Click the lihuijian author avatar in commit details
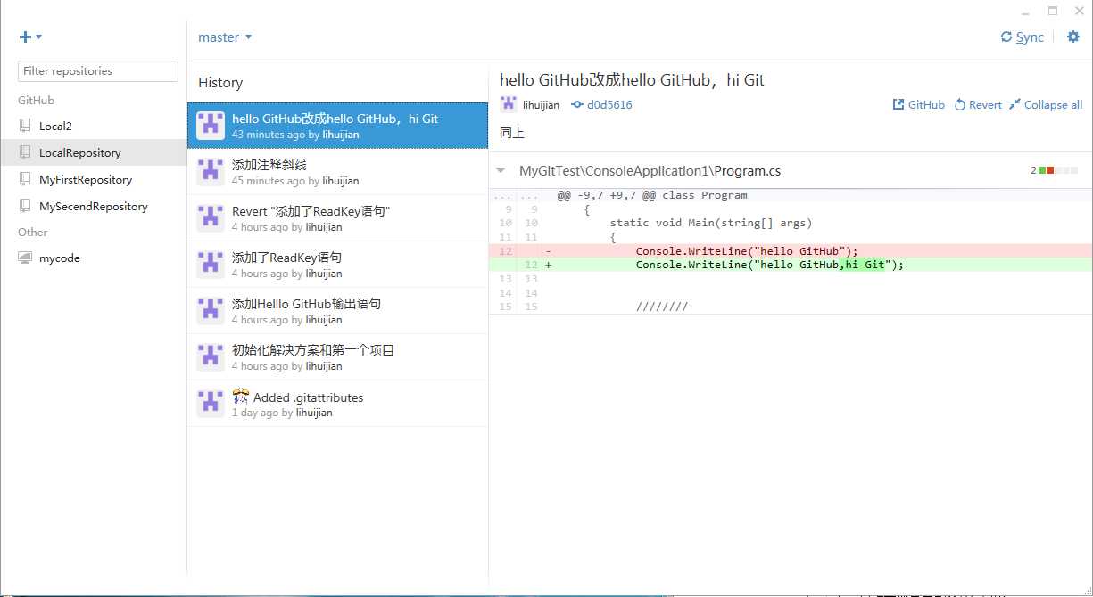 point(509,104)
